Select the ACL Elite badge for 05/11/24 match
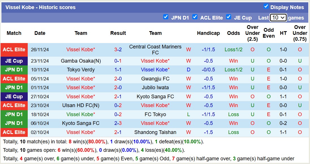The width and height of the screenshot is (310, 164). (x=14, y=79)
